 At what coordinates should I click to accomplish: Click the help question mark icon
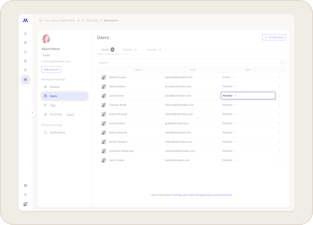25,195
